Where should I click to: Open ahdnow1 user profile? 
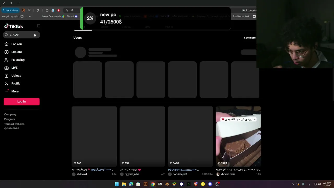pos(82,174)
